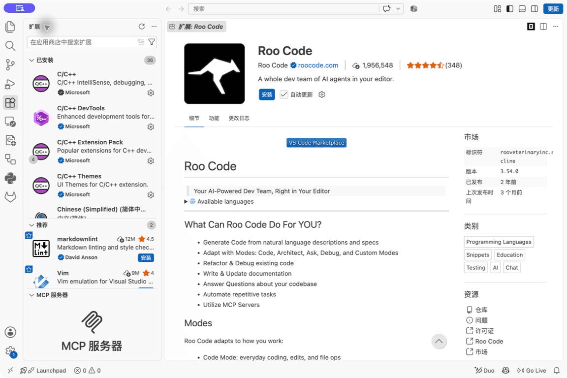Image resolution: width=567 pixels, height=378 pixels.
Task: Split the editor to the right
Action: (x=543, y=27)
